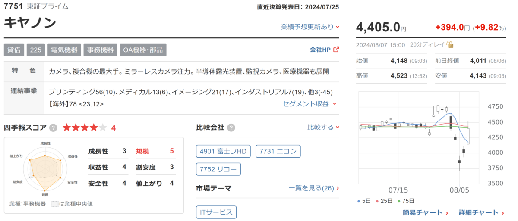Screen dimensions: 518x221
Task: Open comparison company 4901 富士フHD
Action: (x=223, y=151)
